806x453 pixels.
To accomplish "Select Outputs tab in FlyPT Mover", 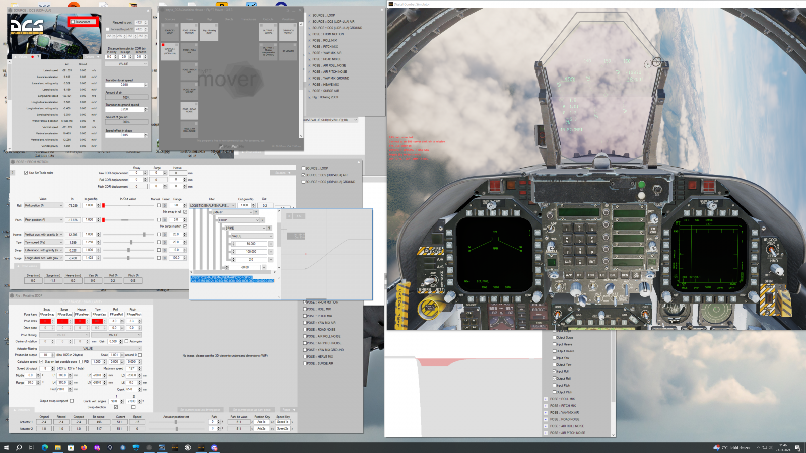I will 268,19.
